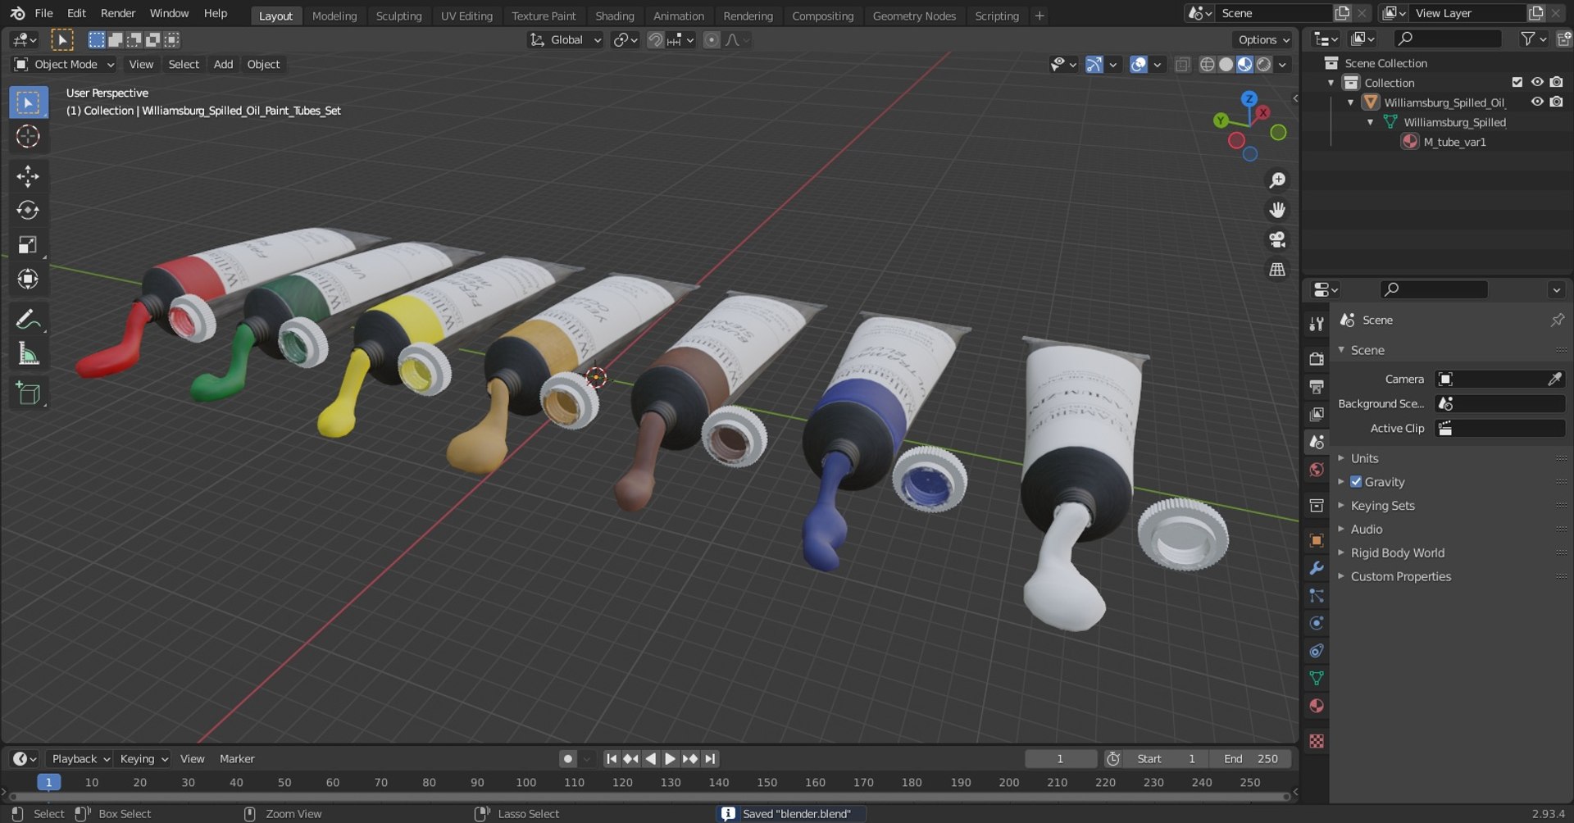Activate the Scale tool
This screenshot has width=1574, height=823.
(x=28, y=245)
